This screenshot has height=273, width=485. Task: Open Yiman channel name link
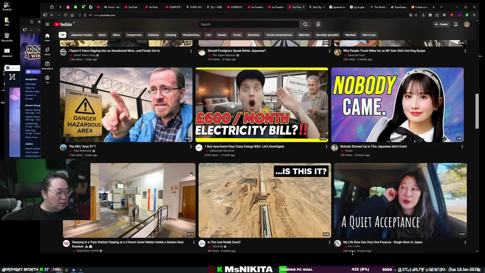[x=348, y=151]
